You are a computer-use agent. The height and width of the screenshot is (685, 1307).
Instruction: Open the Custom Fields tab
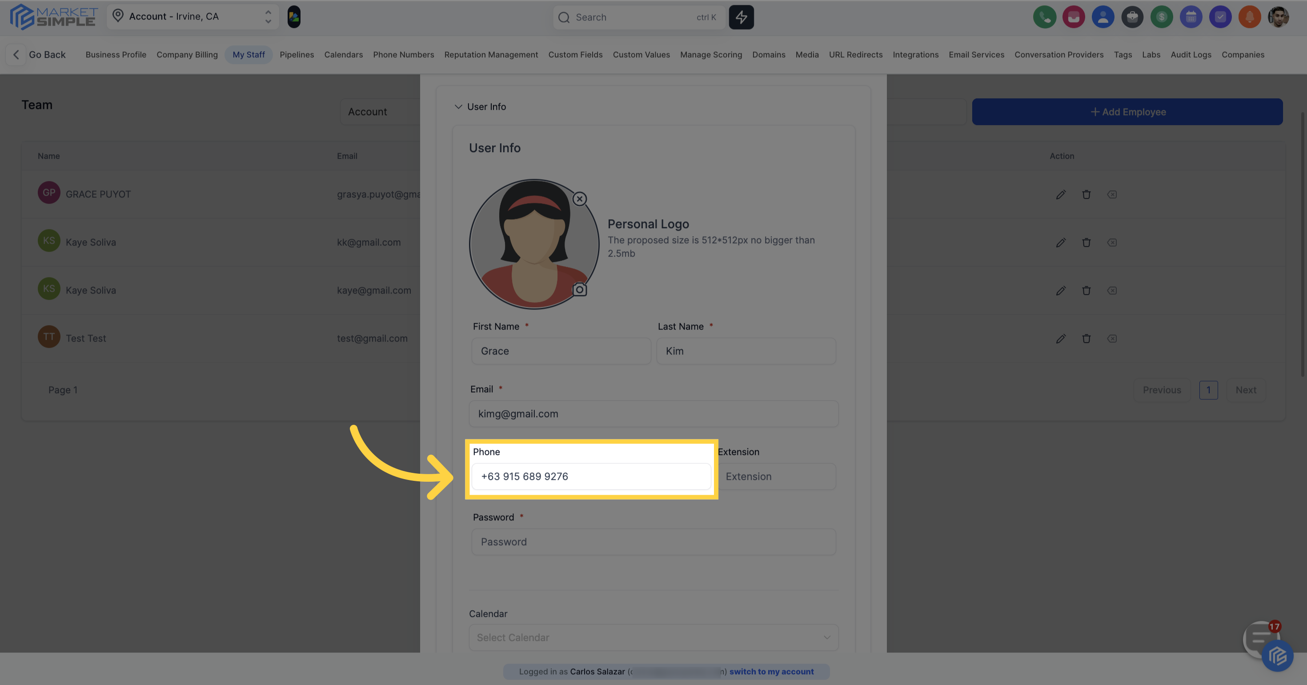pos(575,55)
